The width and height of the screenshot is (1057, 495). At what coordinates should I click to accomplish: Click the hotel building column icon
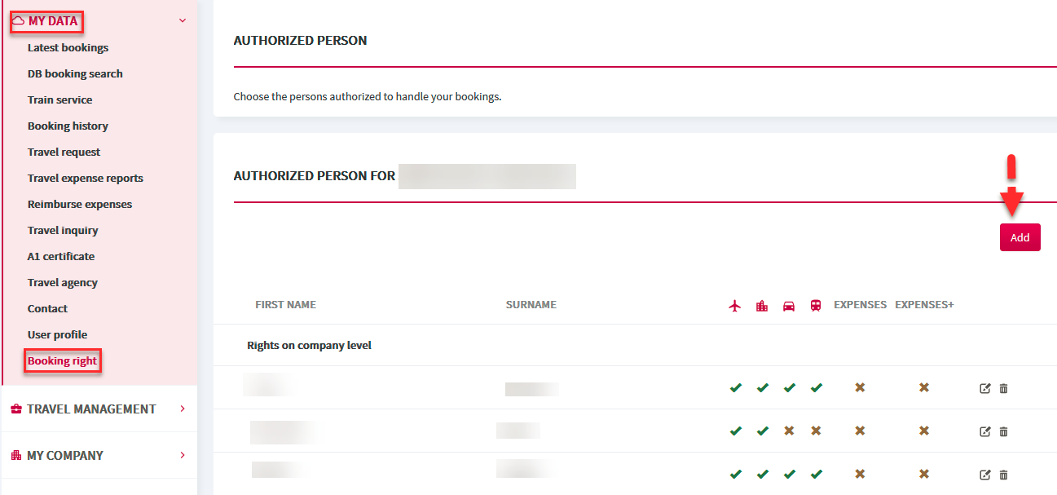[762, 306]
